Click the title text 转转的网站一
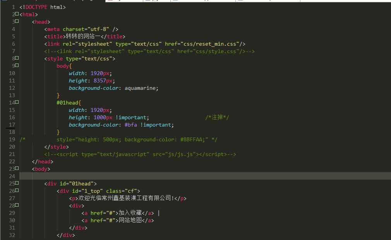391x240 pixels. [x=83, y=36]
